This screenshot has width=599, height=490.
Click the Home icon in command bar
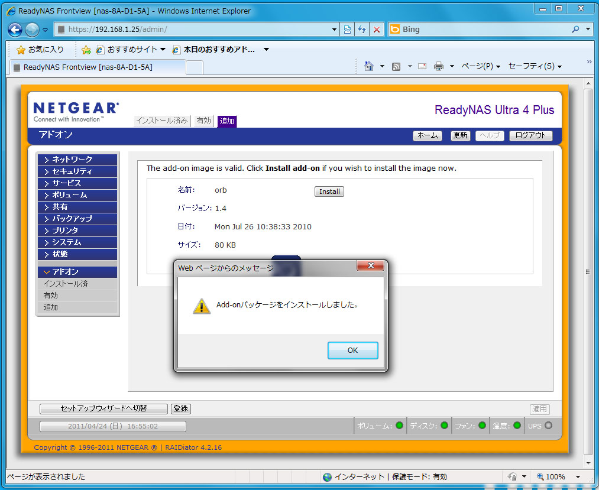(x=369, y=67)
